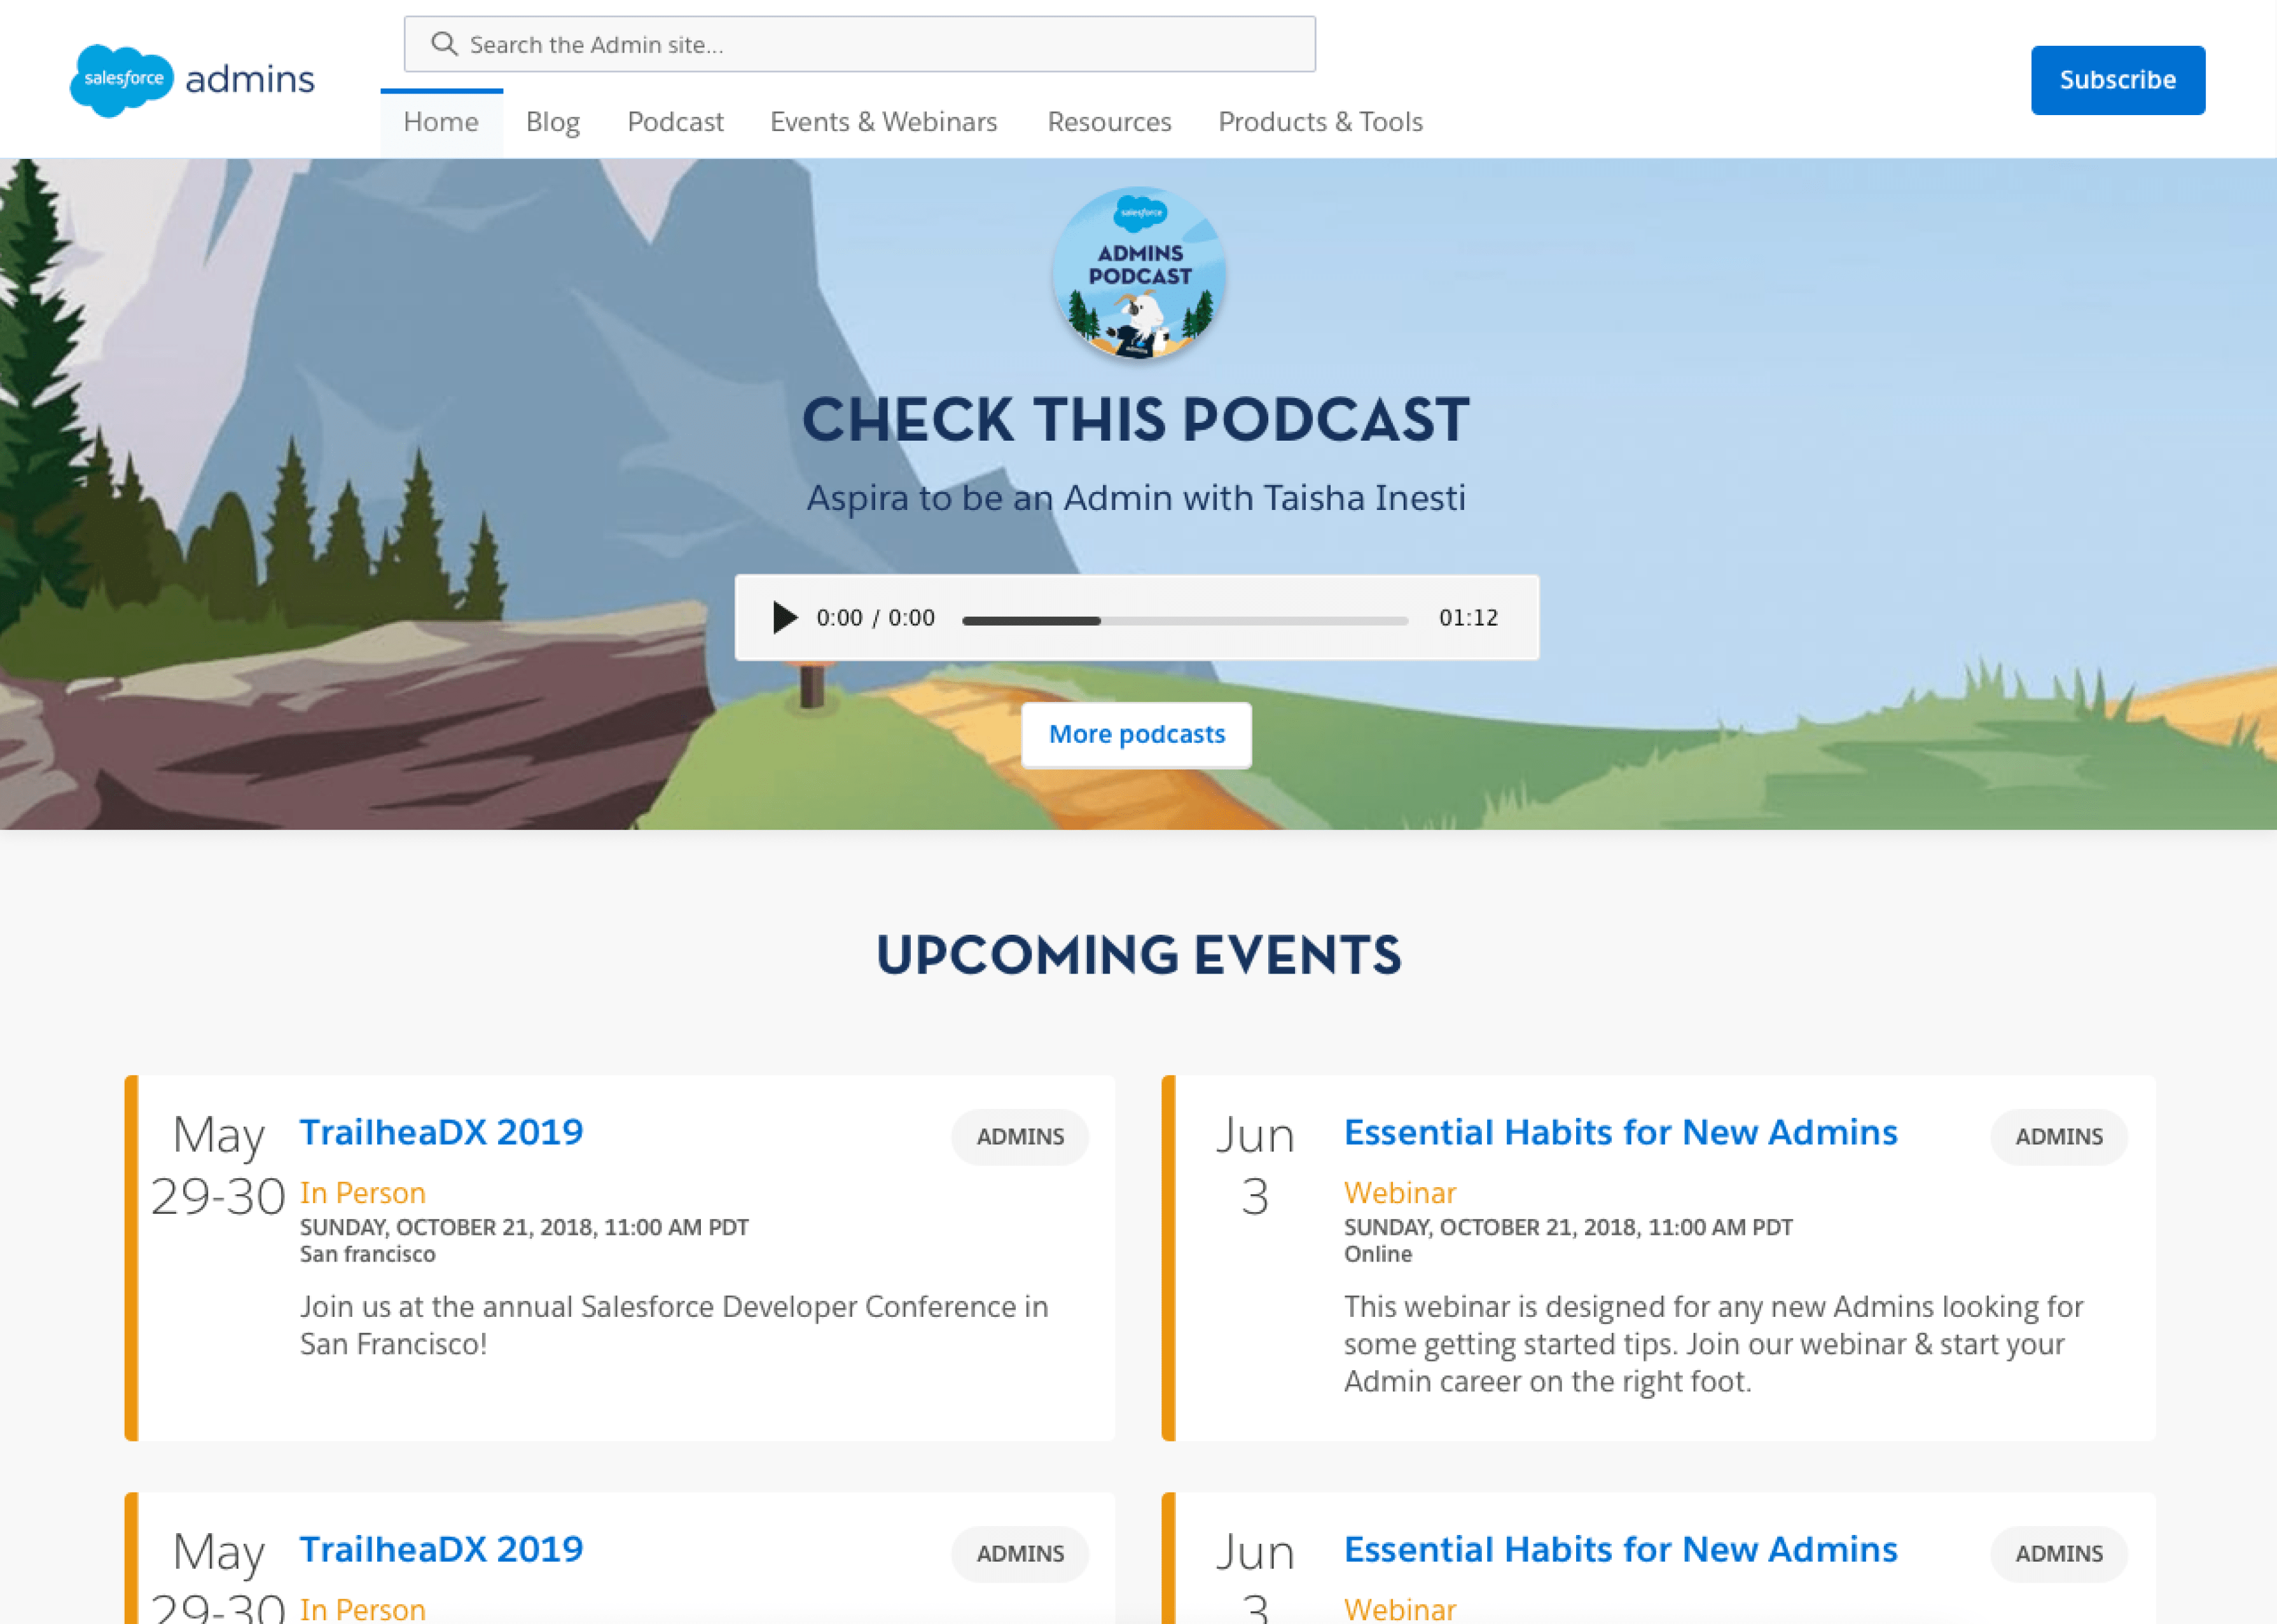Click CHECK THIS PODCAST heading
Image resolution: width=2277 pixels, height=1624 pixels.
point(1136,419)
